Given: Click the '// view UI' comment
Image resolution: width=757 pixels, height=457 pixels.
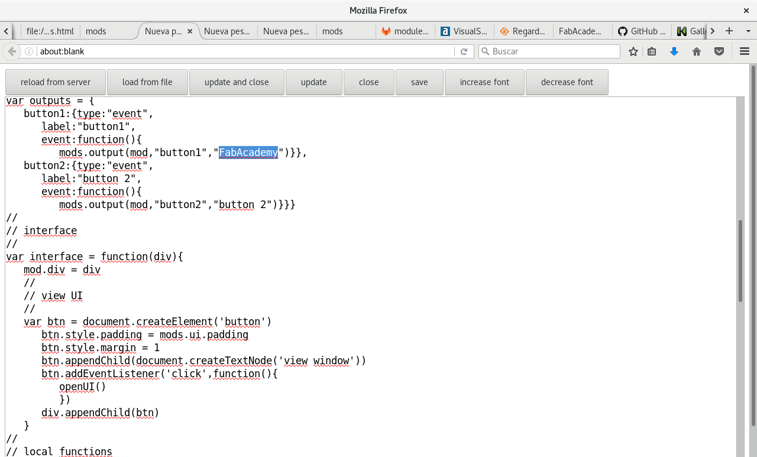Looking at the screenshot, I should [x=53, y=296].
